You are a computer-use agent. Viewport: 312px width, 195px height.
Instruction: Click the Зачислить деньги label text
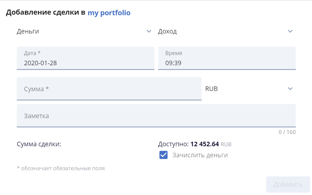coord(200,155)
